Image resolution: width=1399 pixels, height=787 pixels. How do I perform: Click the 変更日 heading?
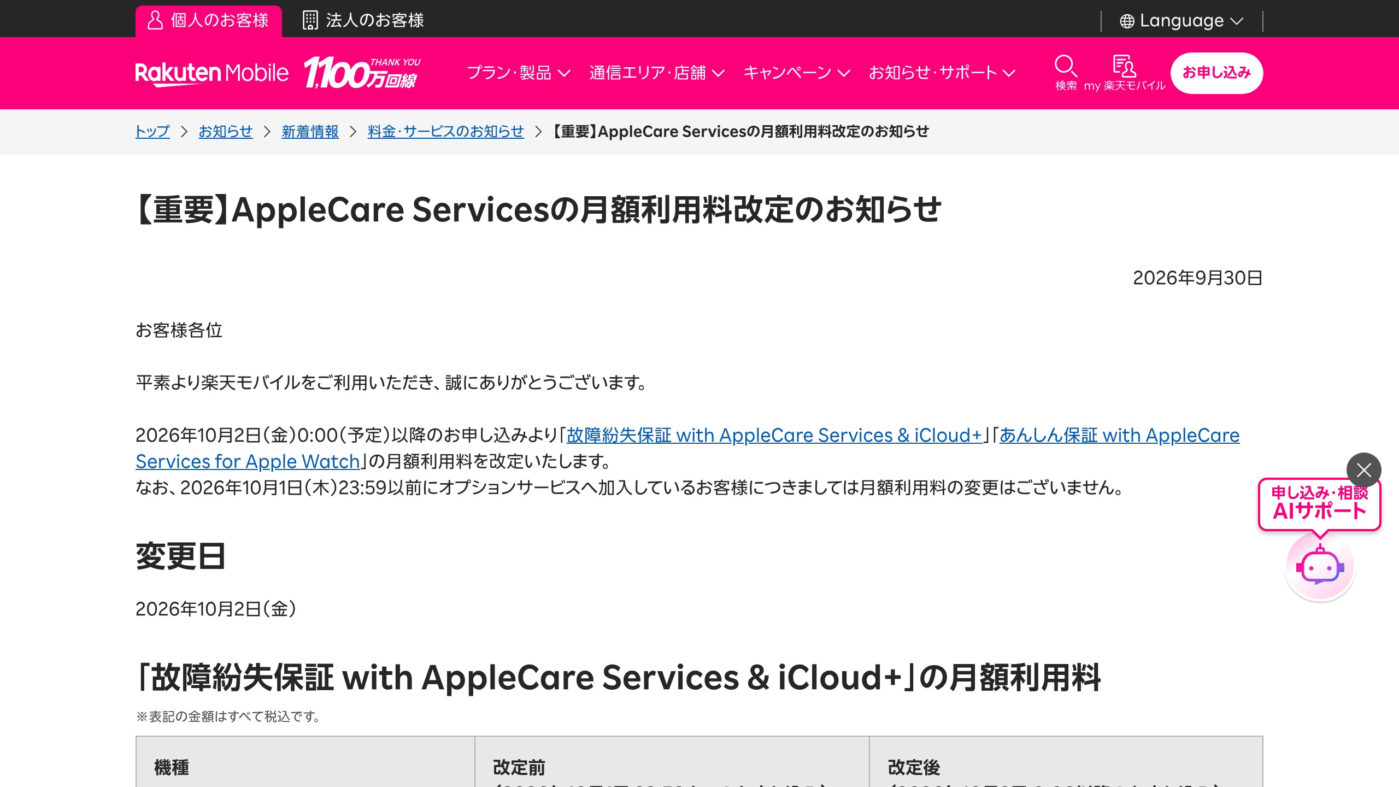tap(180, 556)
